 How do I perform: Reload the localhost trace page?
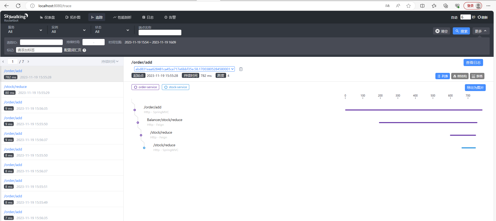18,6
